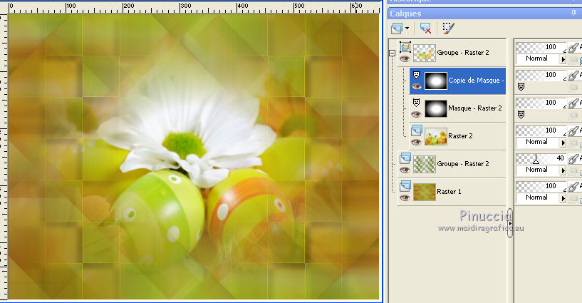Hide the lower Groupe - Raster 2 layer

tap(405, 170)
